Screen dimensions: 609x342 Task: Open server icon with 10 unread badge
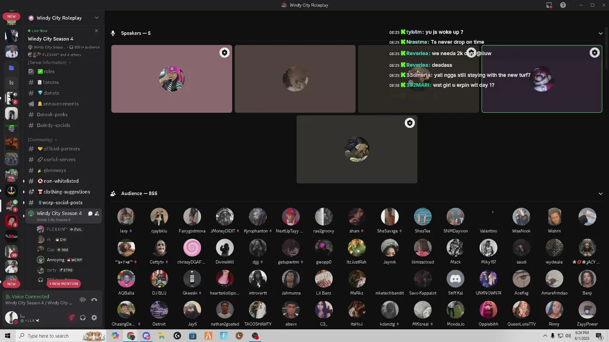click(x=11, y=251)
